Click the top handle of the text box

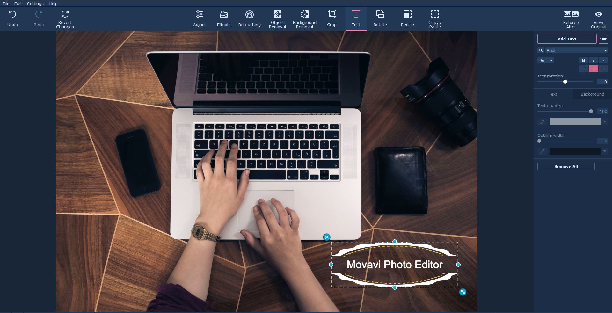395,242
